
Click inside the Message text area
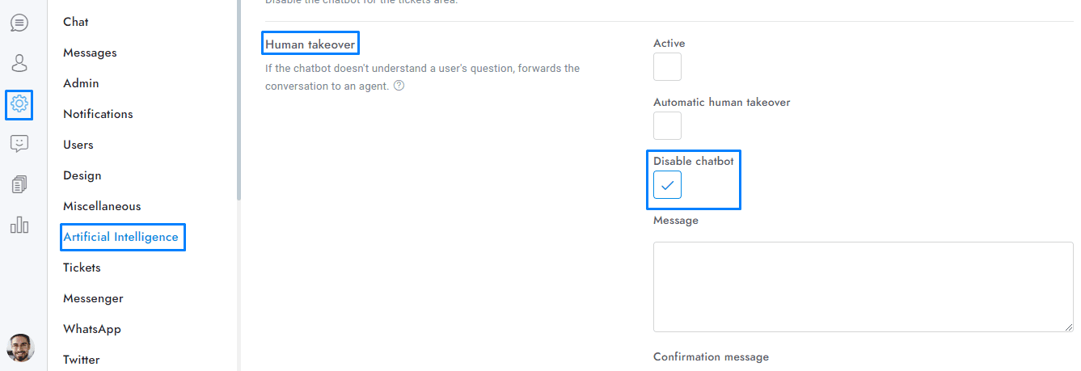(x=862, y=286)
